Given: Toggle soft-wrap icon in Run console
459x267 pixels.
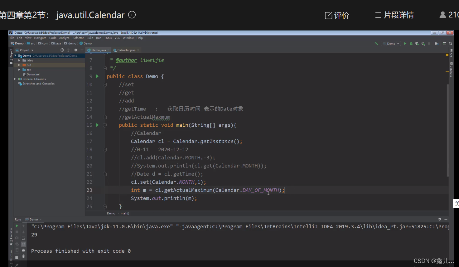Looking at the screenshot, I should pyautogui.click(x=23, y=238).
